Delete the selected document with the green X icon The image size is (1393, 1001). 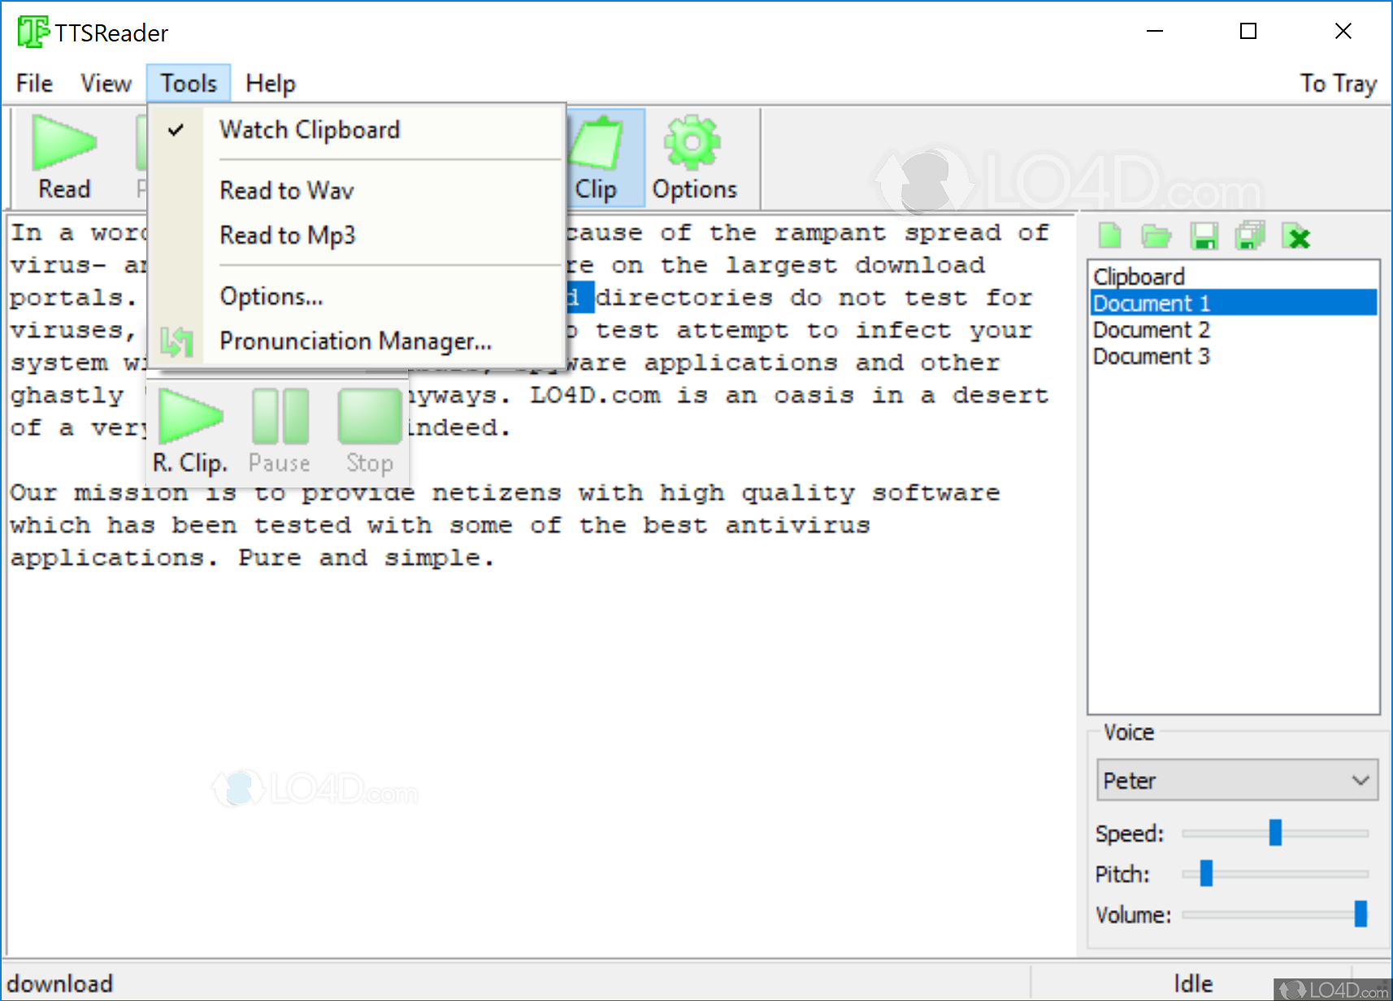[x=1296, y=236]
